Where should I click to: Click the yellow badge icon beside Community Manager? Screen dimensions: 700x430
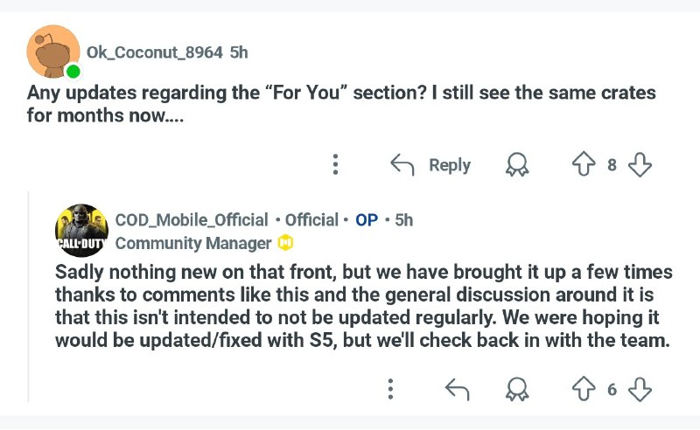286,243
